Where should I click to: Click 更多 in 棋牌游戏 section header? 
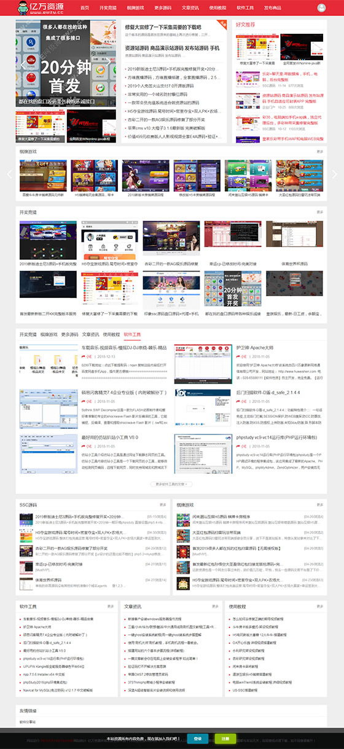coord(319,151)
